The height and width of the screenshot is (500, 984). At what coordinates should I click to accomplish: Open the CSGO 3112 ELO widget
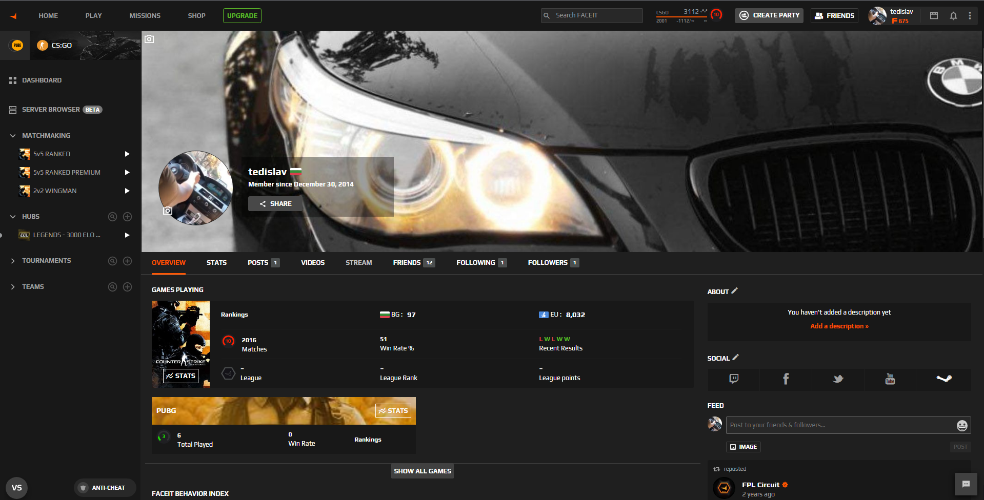tap(682, 16)
